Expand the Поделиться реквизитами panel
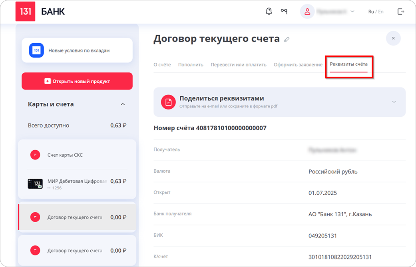Screen dimensions: 416x267 click(394, 102)
